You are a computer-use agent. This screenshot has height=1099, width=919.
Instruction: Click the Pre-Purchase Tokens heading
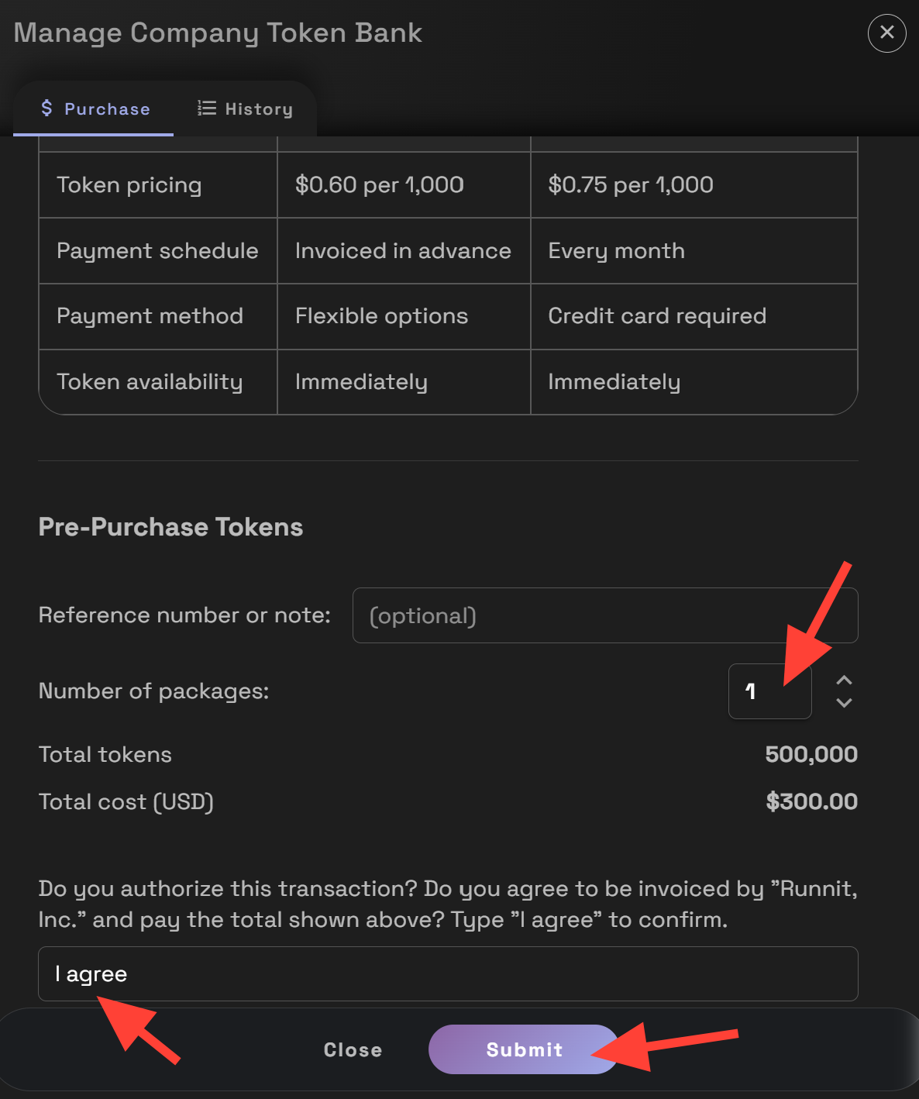[x=170, y=527]
